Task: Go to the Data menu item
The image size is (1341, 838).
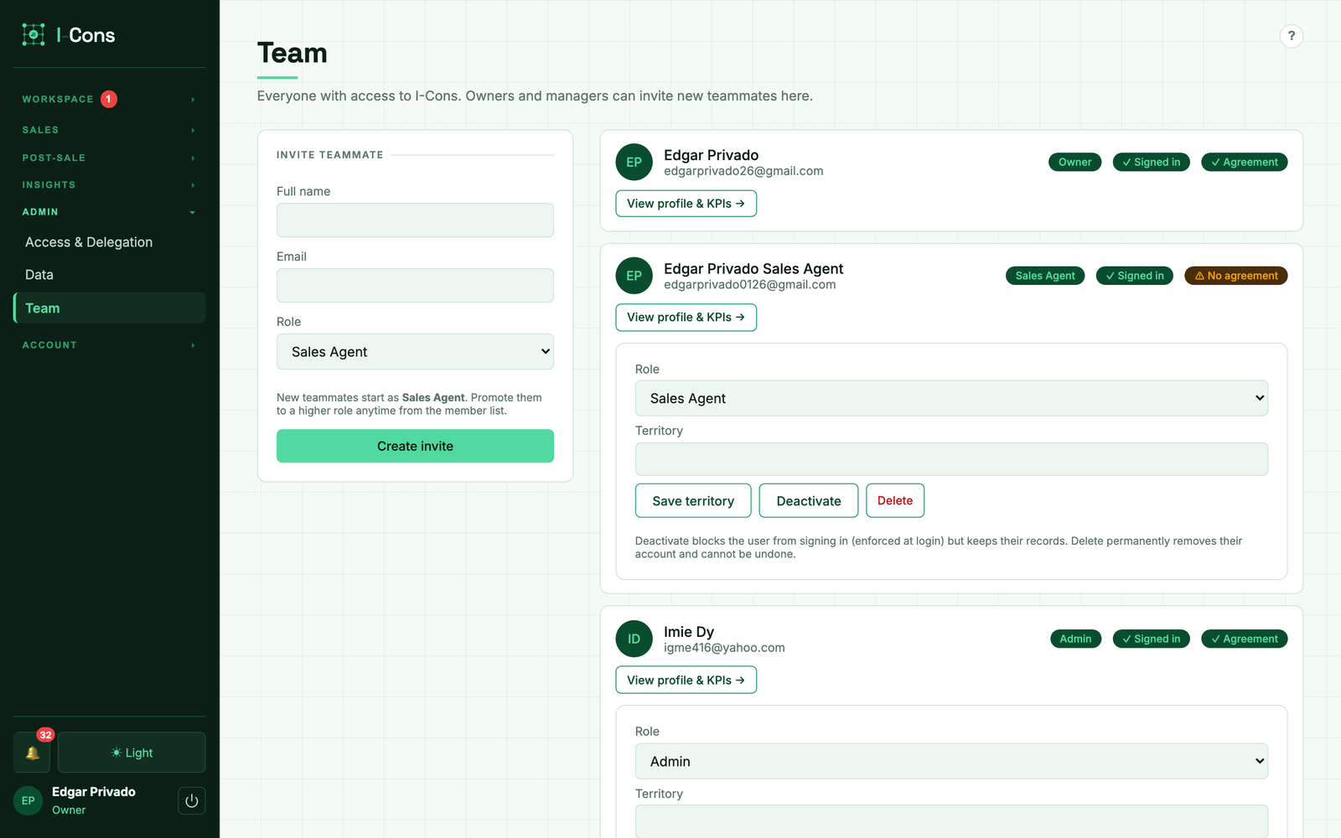Action: tap(39, 275)
